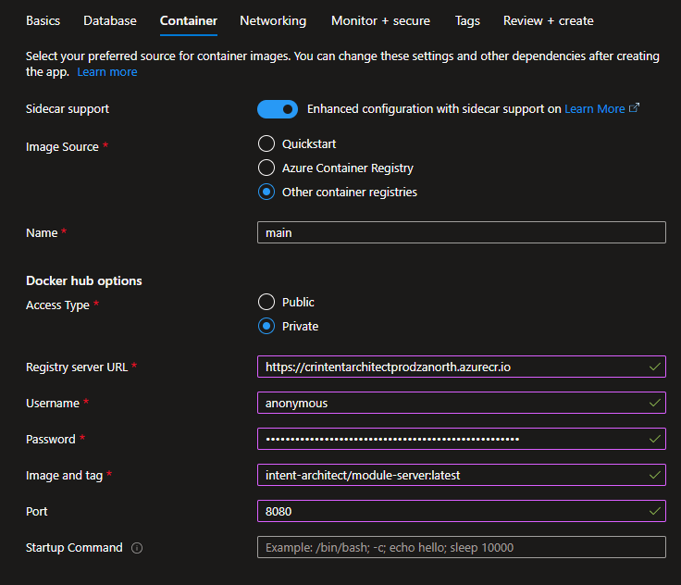The image size is (681, 585).
Task: Open the Database tab
Action: 109,20
